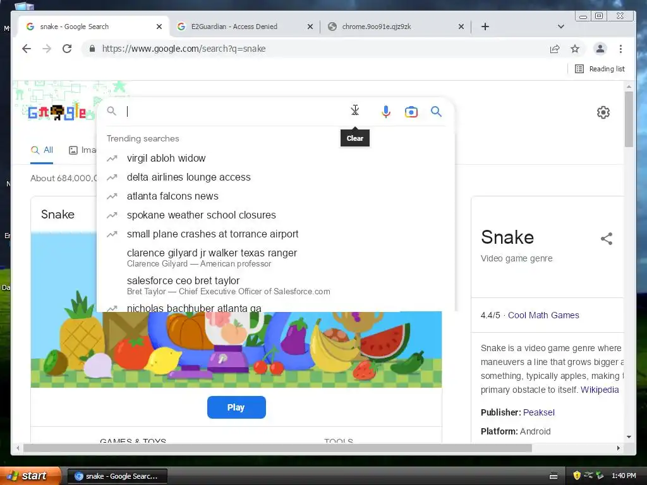Select 'virgil abloh widow' suggestion
Image resolution: width=647 pixels, height=485 pixels.
(275, 159)
